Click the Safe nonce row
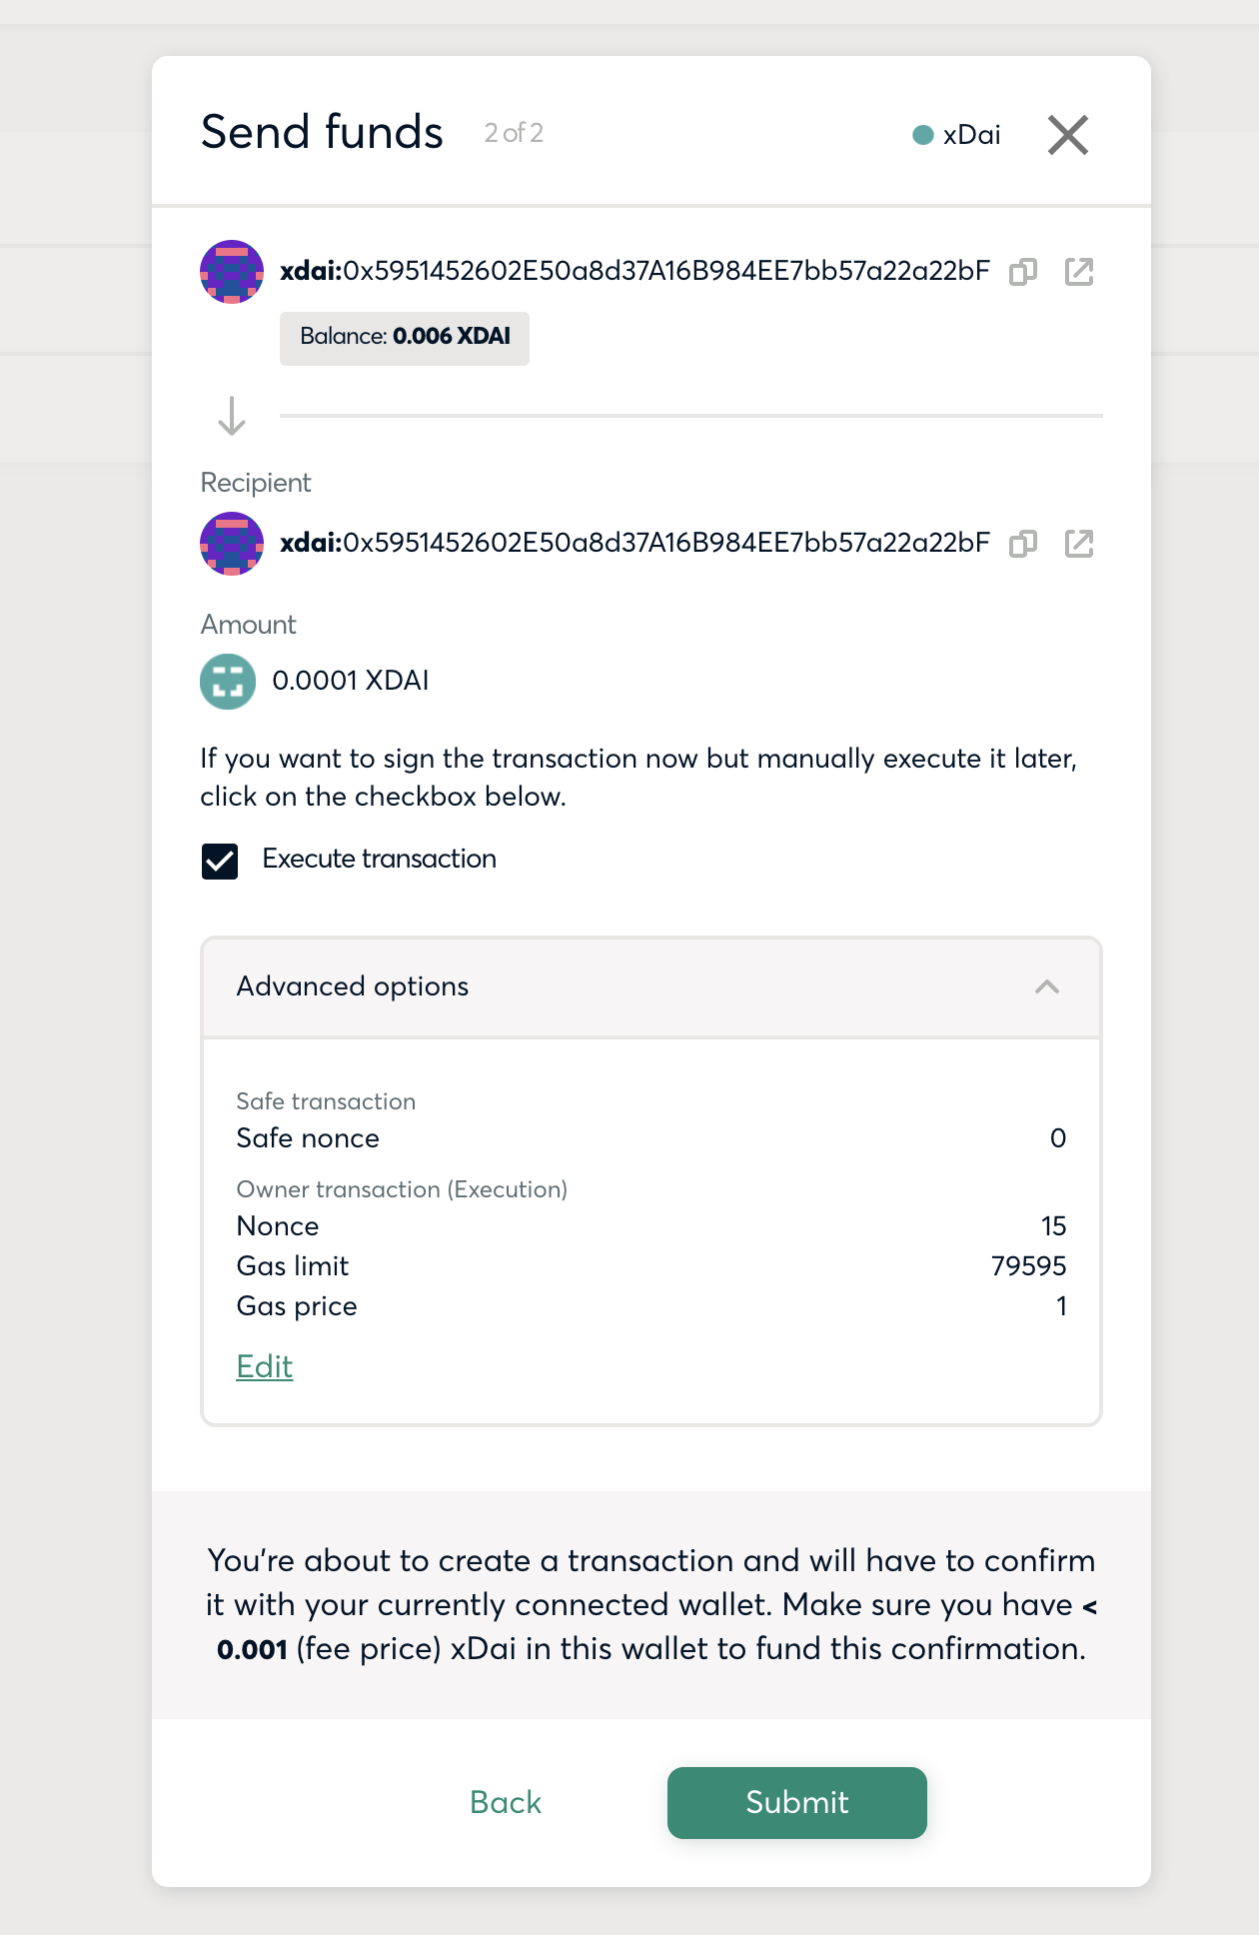Screen dimensions: 1259x1935 tap(651, 1138)
